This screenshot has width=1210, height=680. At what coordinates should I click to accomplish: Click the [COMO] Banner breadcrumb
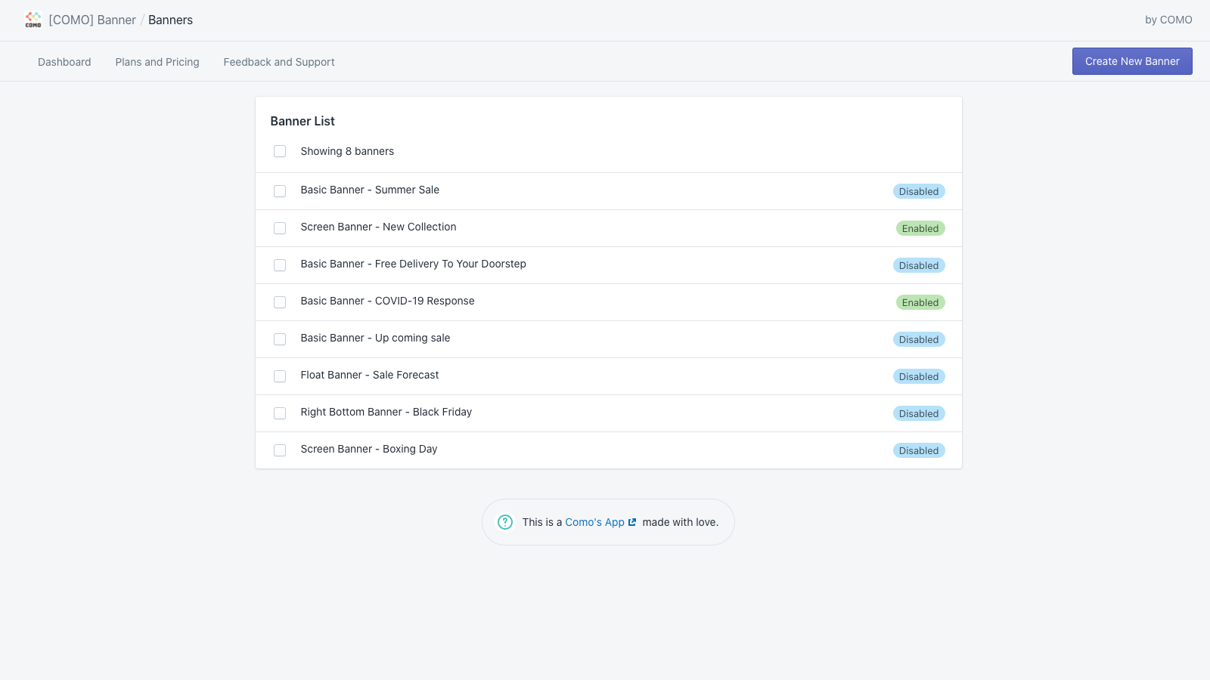[x=92, y=20]
